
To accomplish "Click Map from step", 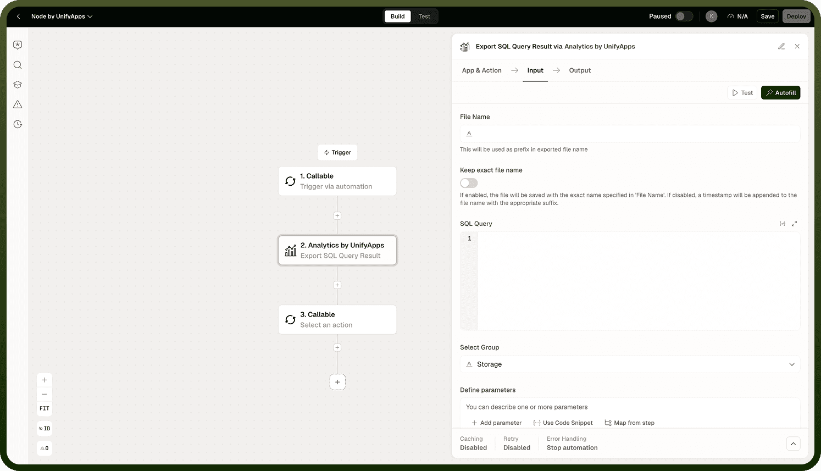I will pyautogui.click(x=630, y=423).
